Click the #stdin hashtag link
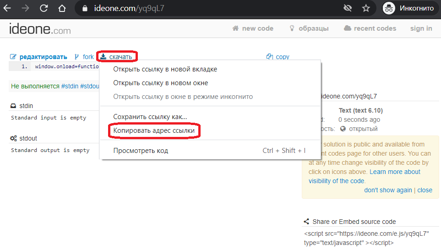This screenshot has width=441, height=250. [70, 86]
